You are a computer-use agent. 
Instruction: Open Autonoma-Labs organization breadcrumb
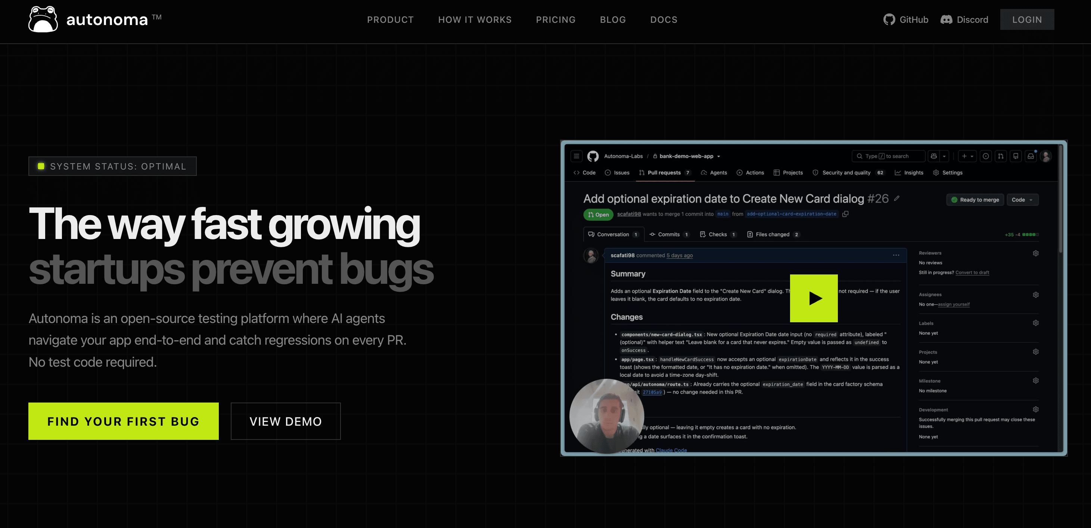[623, 156]
